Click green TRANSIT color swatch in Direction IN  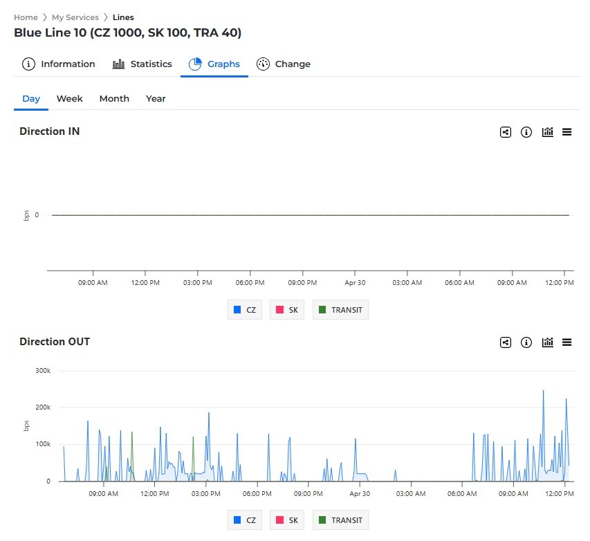click(x=322, y=310)
